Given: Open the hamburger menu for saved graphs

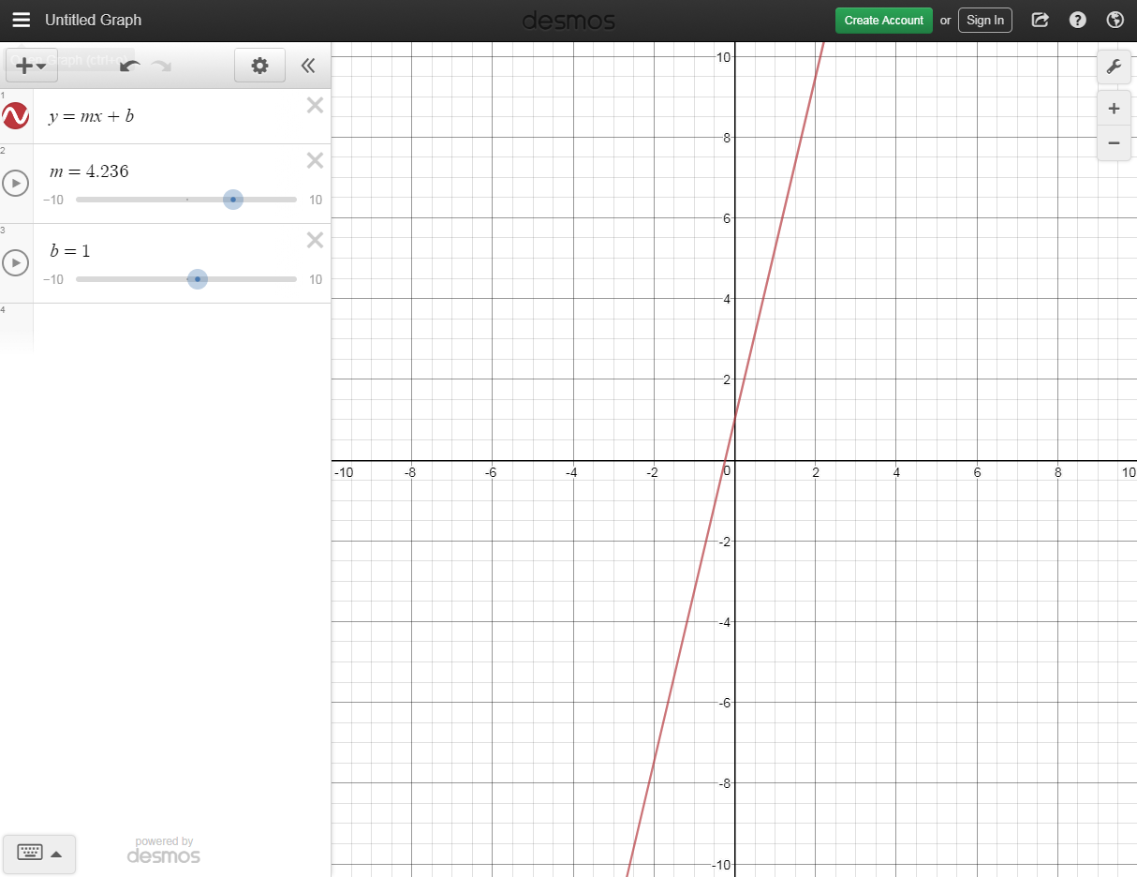Looking at the screenshot, I should point(21,20).
